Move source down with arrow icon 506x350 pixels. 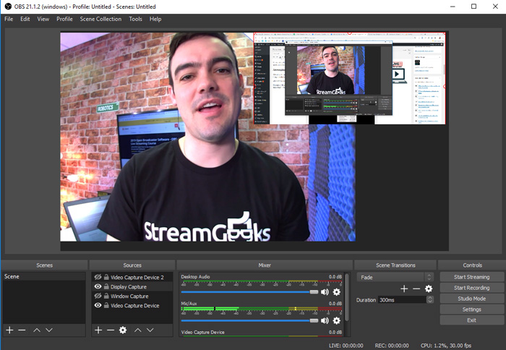coord(150,330)
